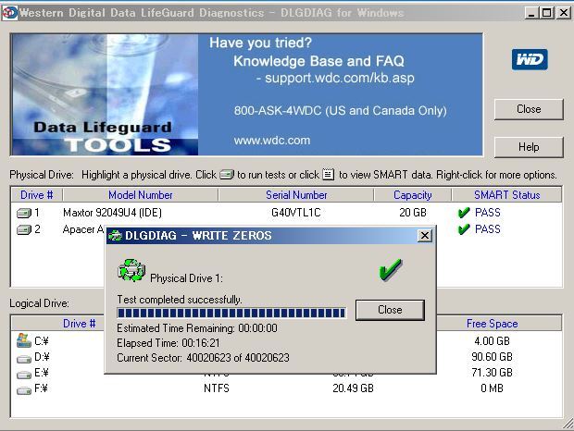Sort by the Capacity column header
574x431 pixels.
coord(413,195)
